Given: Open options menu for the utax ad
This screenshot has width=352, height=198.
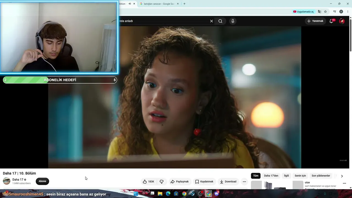Looking at the screenshot, I should (344, 183).
